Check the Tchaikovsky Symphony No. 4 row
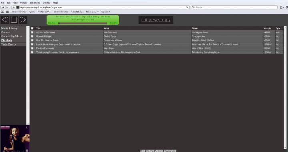 [x=32, y=52]
